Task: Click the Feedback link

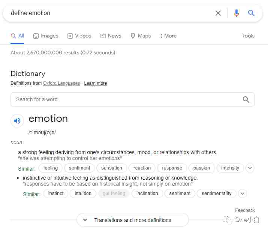Action: click(x=245, y=210)
